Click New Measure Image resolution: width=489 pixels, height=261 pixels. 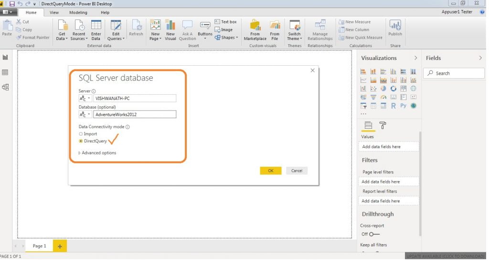[355, 22]
